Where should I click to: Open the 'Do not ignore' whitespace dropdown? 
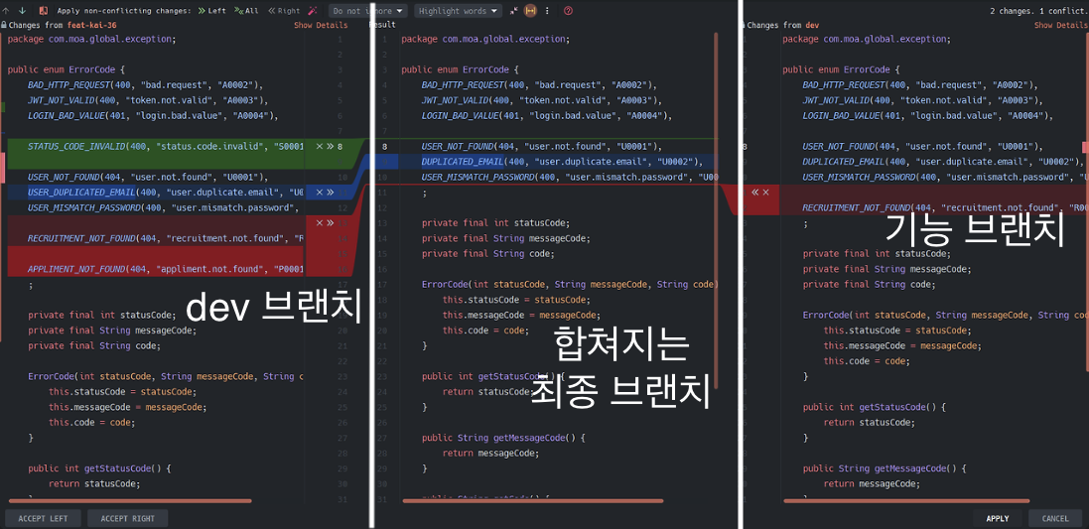pos(368,10)
